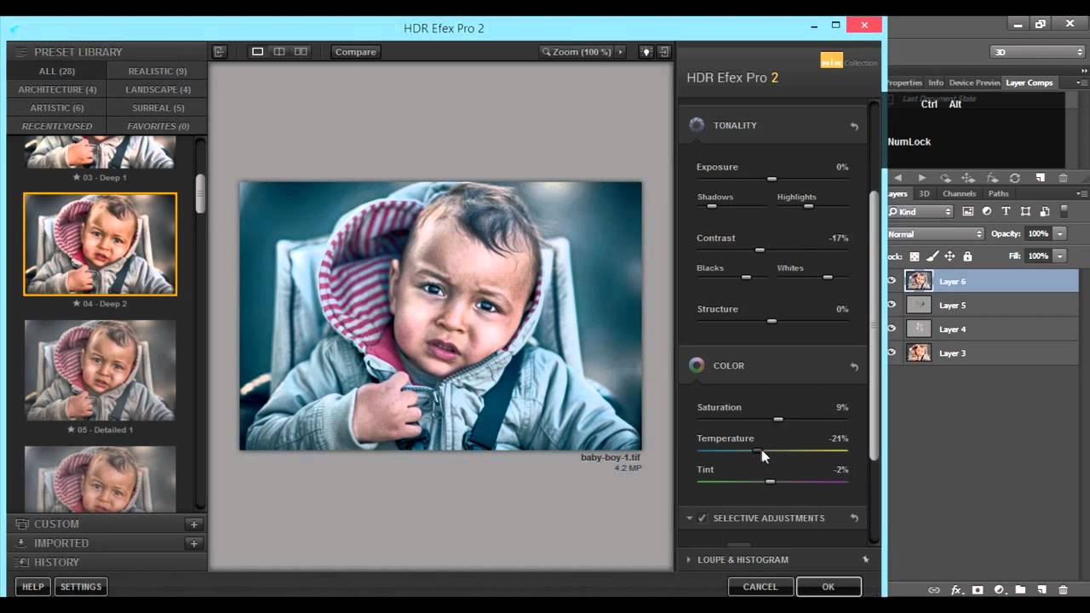The height and width of the screenshot is (613, 1090).
Task: Click the light bulb background color icon
Action: (645, 52)
